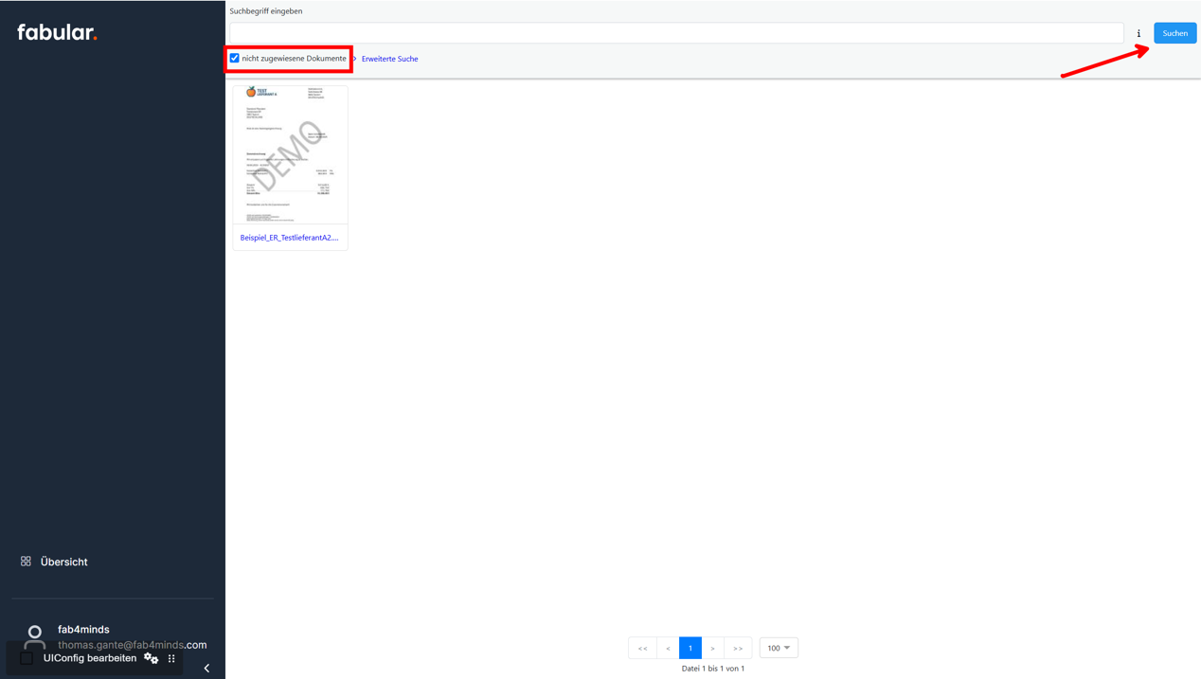Jump to the last page (>>)
The height and width of the screenshot is (679, 1201).
738,648
